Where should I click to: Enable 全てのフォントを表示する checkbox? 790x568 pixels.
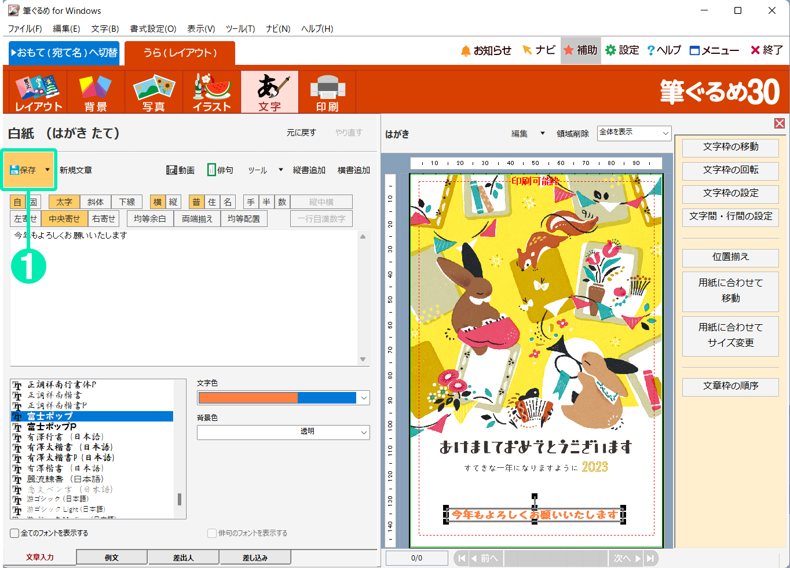click(15, 533)
